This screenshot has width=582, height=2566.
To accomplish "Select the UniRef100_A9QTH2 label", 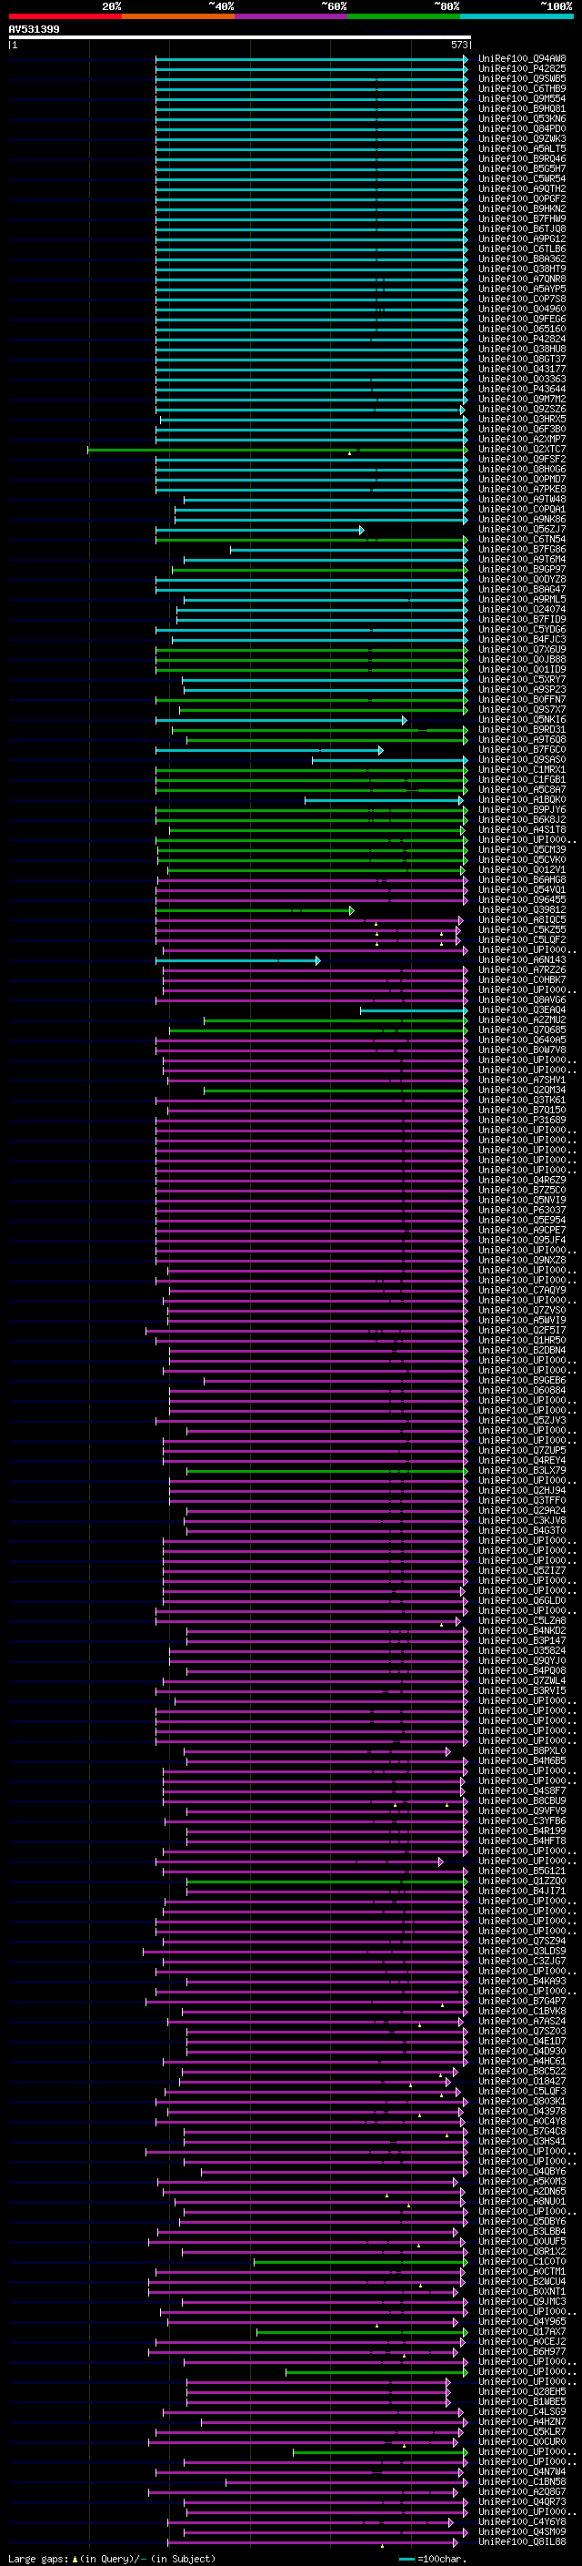I will (522, 188).
